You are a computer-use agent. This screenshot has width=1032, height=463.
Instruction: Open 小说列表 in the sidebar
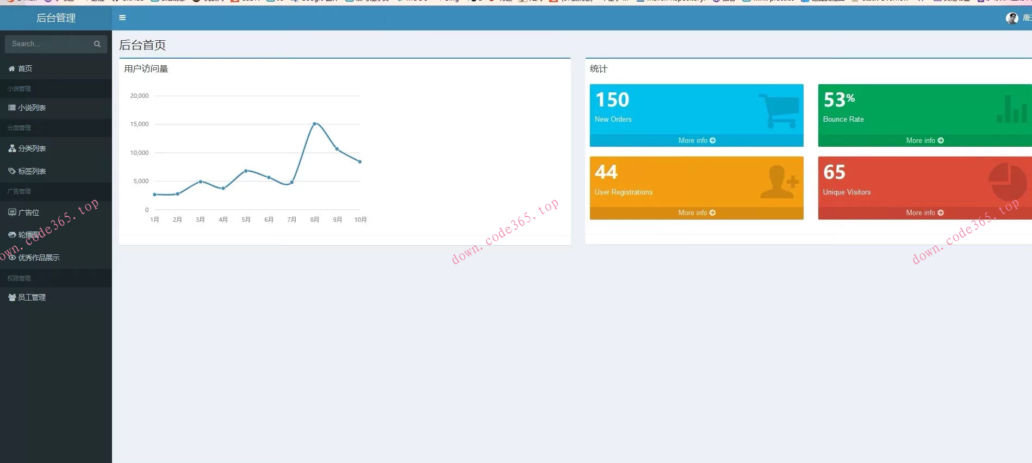pos(56,108)
